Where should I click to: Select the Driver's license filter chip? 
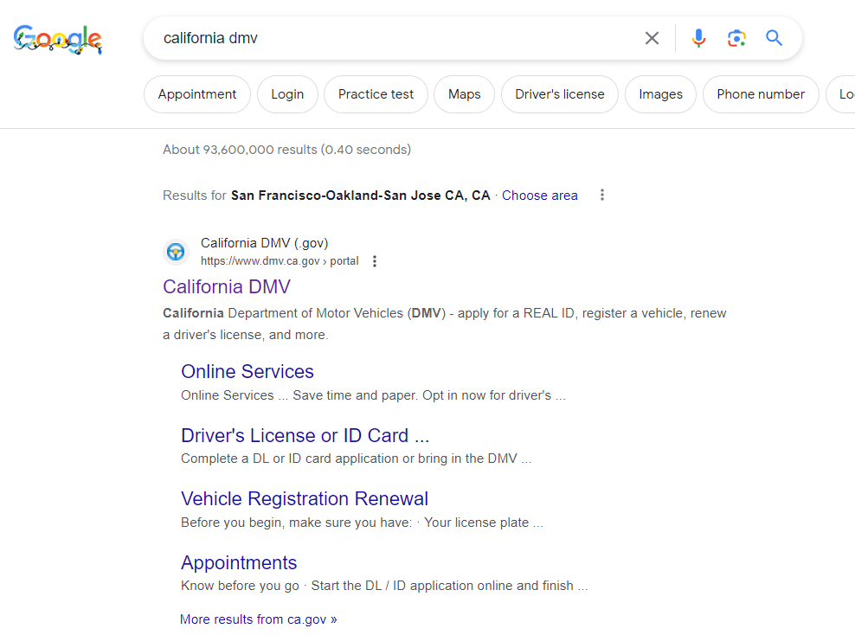point(560,94)
